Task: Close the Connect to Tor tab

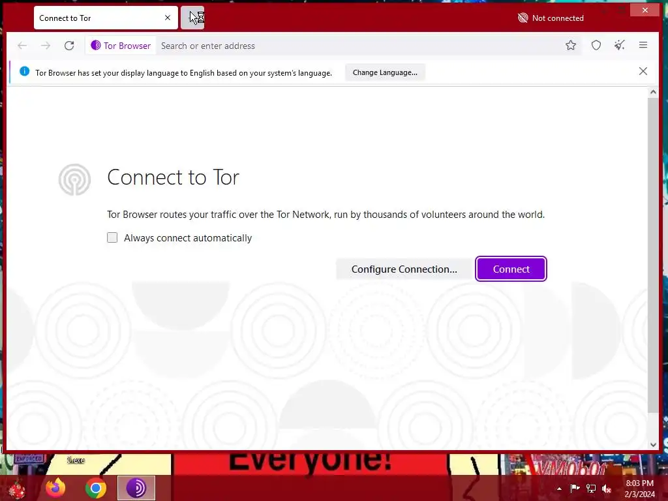Action: coord(168,18)
